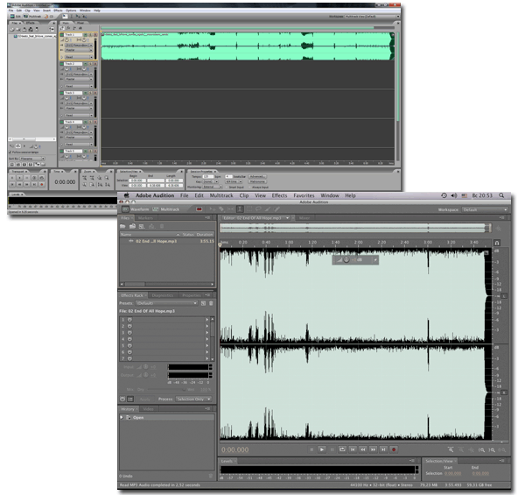Click the Import File icon in Files panel

click(x=132, y=226)
